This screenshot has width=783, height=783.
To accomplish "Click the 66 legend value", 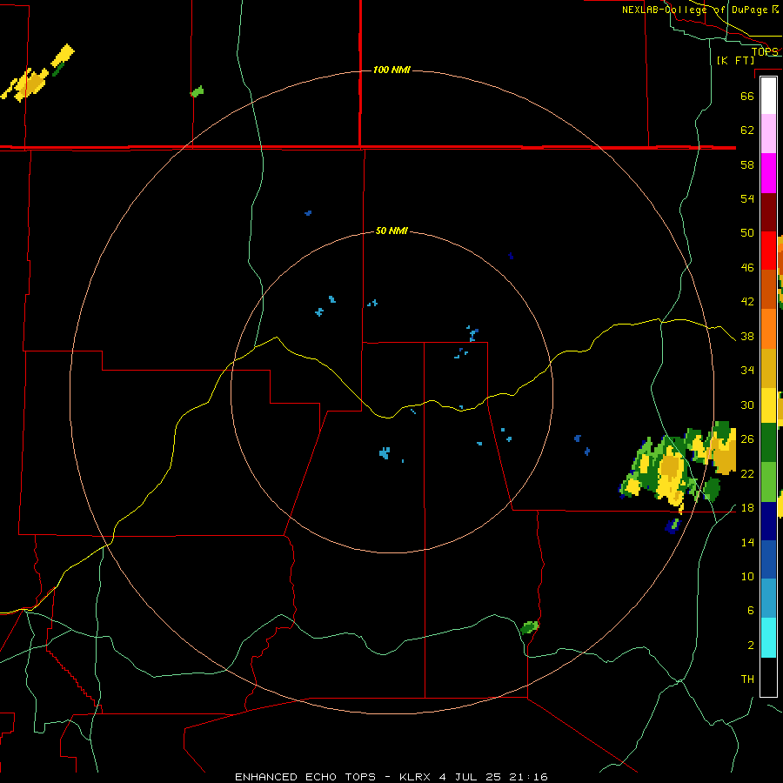I will pyautogui.click(x=747, y=96).
